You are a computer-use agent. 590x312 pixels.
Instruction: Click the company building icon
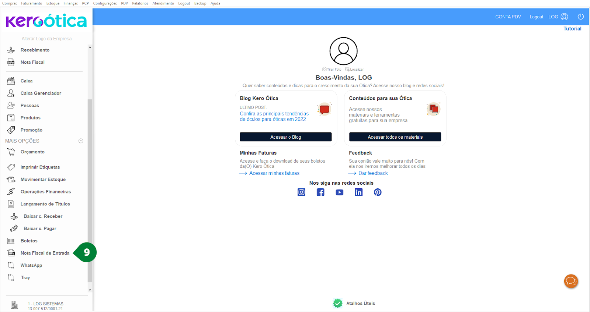pyautogui.click(x=14, y=305)
